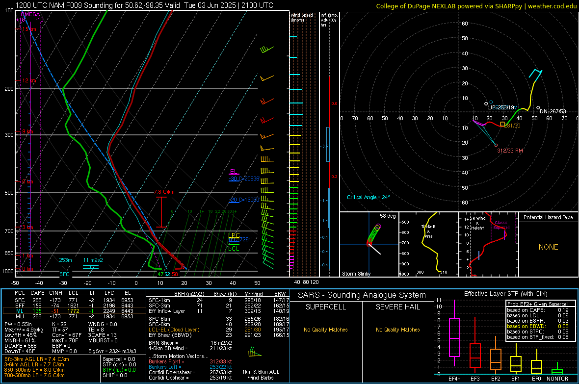The width and height of the screenshot is (579, 384).
Task: Click the DCAPE = 566 value
Action: tap(20, 346)
